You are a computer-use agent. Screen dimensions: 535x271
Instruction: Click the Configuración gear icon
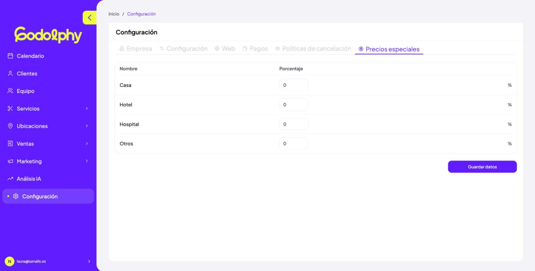point(16,196)
